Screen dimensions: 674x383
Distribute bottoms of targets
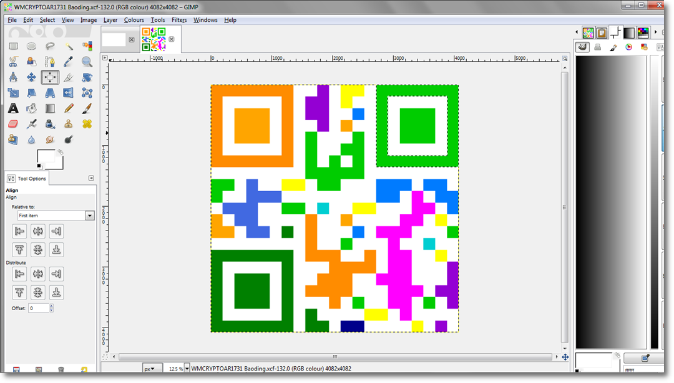[x=56, y=293]
